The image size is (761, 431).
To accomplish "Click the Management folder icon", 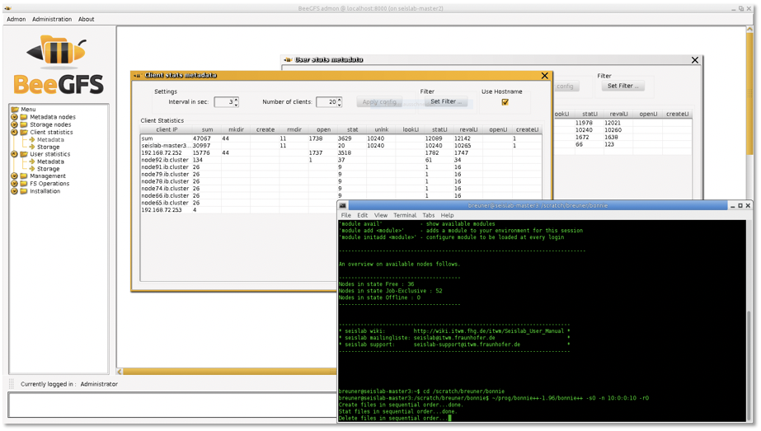I will point(23,176).
